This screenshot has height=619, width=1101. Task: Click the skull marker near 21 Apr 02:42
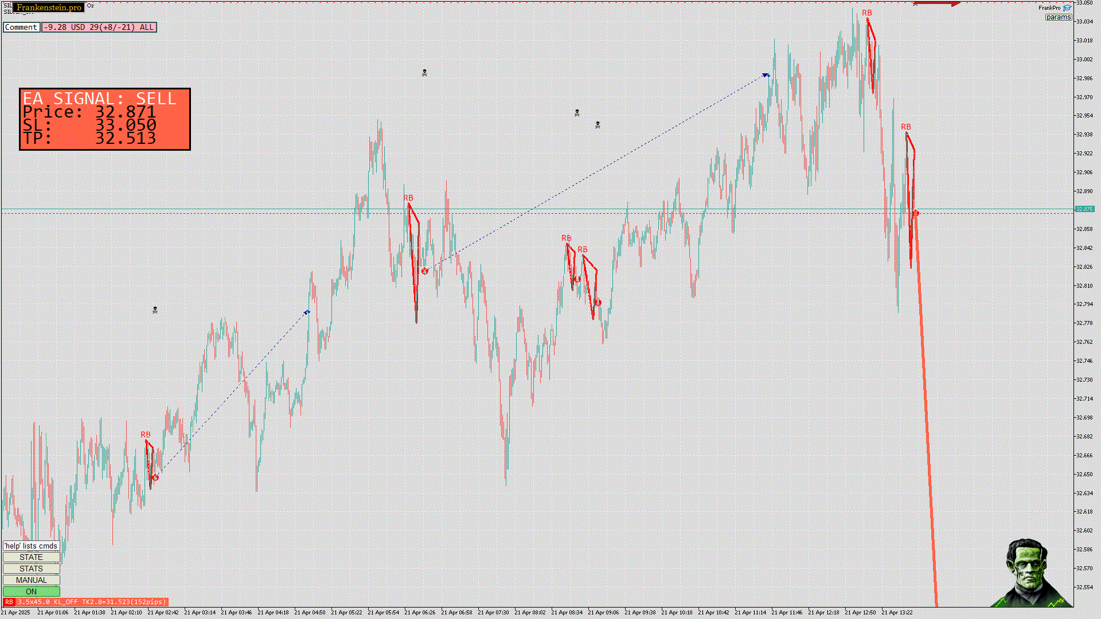[x=155, y=310]
